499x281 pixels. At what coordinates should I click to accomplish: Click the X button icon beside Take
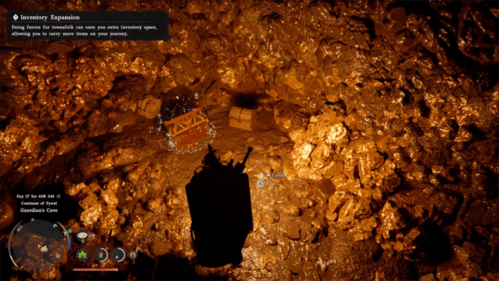coord(260,184)
